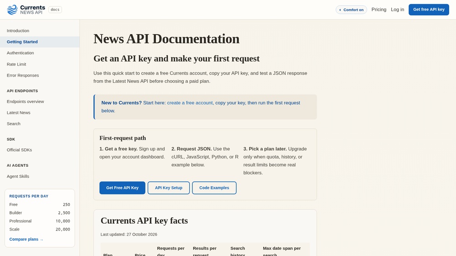Toggle the Comfort on switch

pyautogui.click(x=351, y=10)
